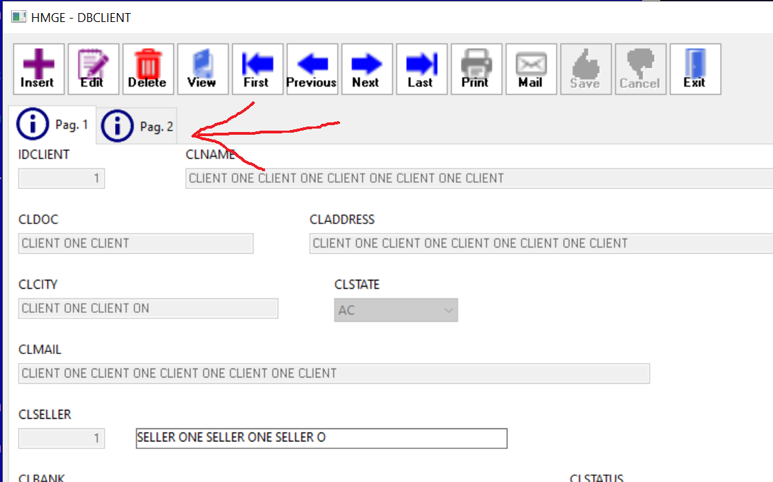
Task: Go to the Previous record
Action: [x=312, y=69]
